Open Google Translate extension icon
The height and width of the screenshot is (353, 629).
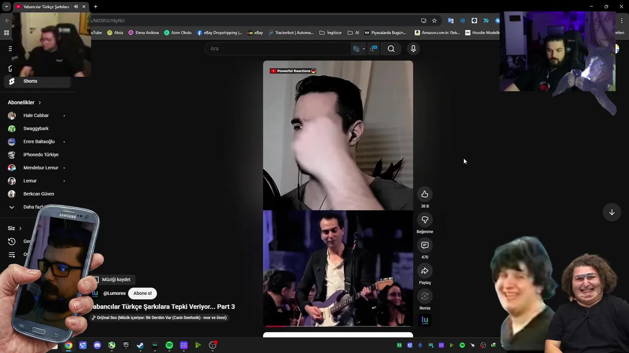pos(451,21)
